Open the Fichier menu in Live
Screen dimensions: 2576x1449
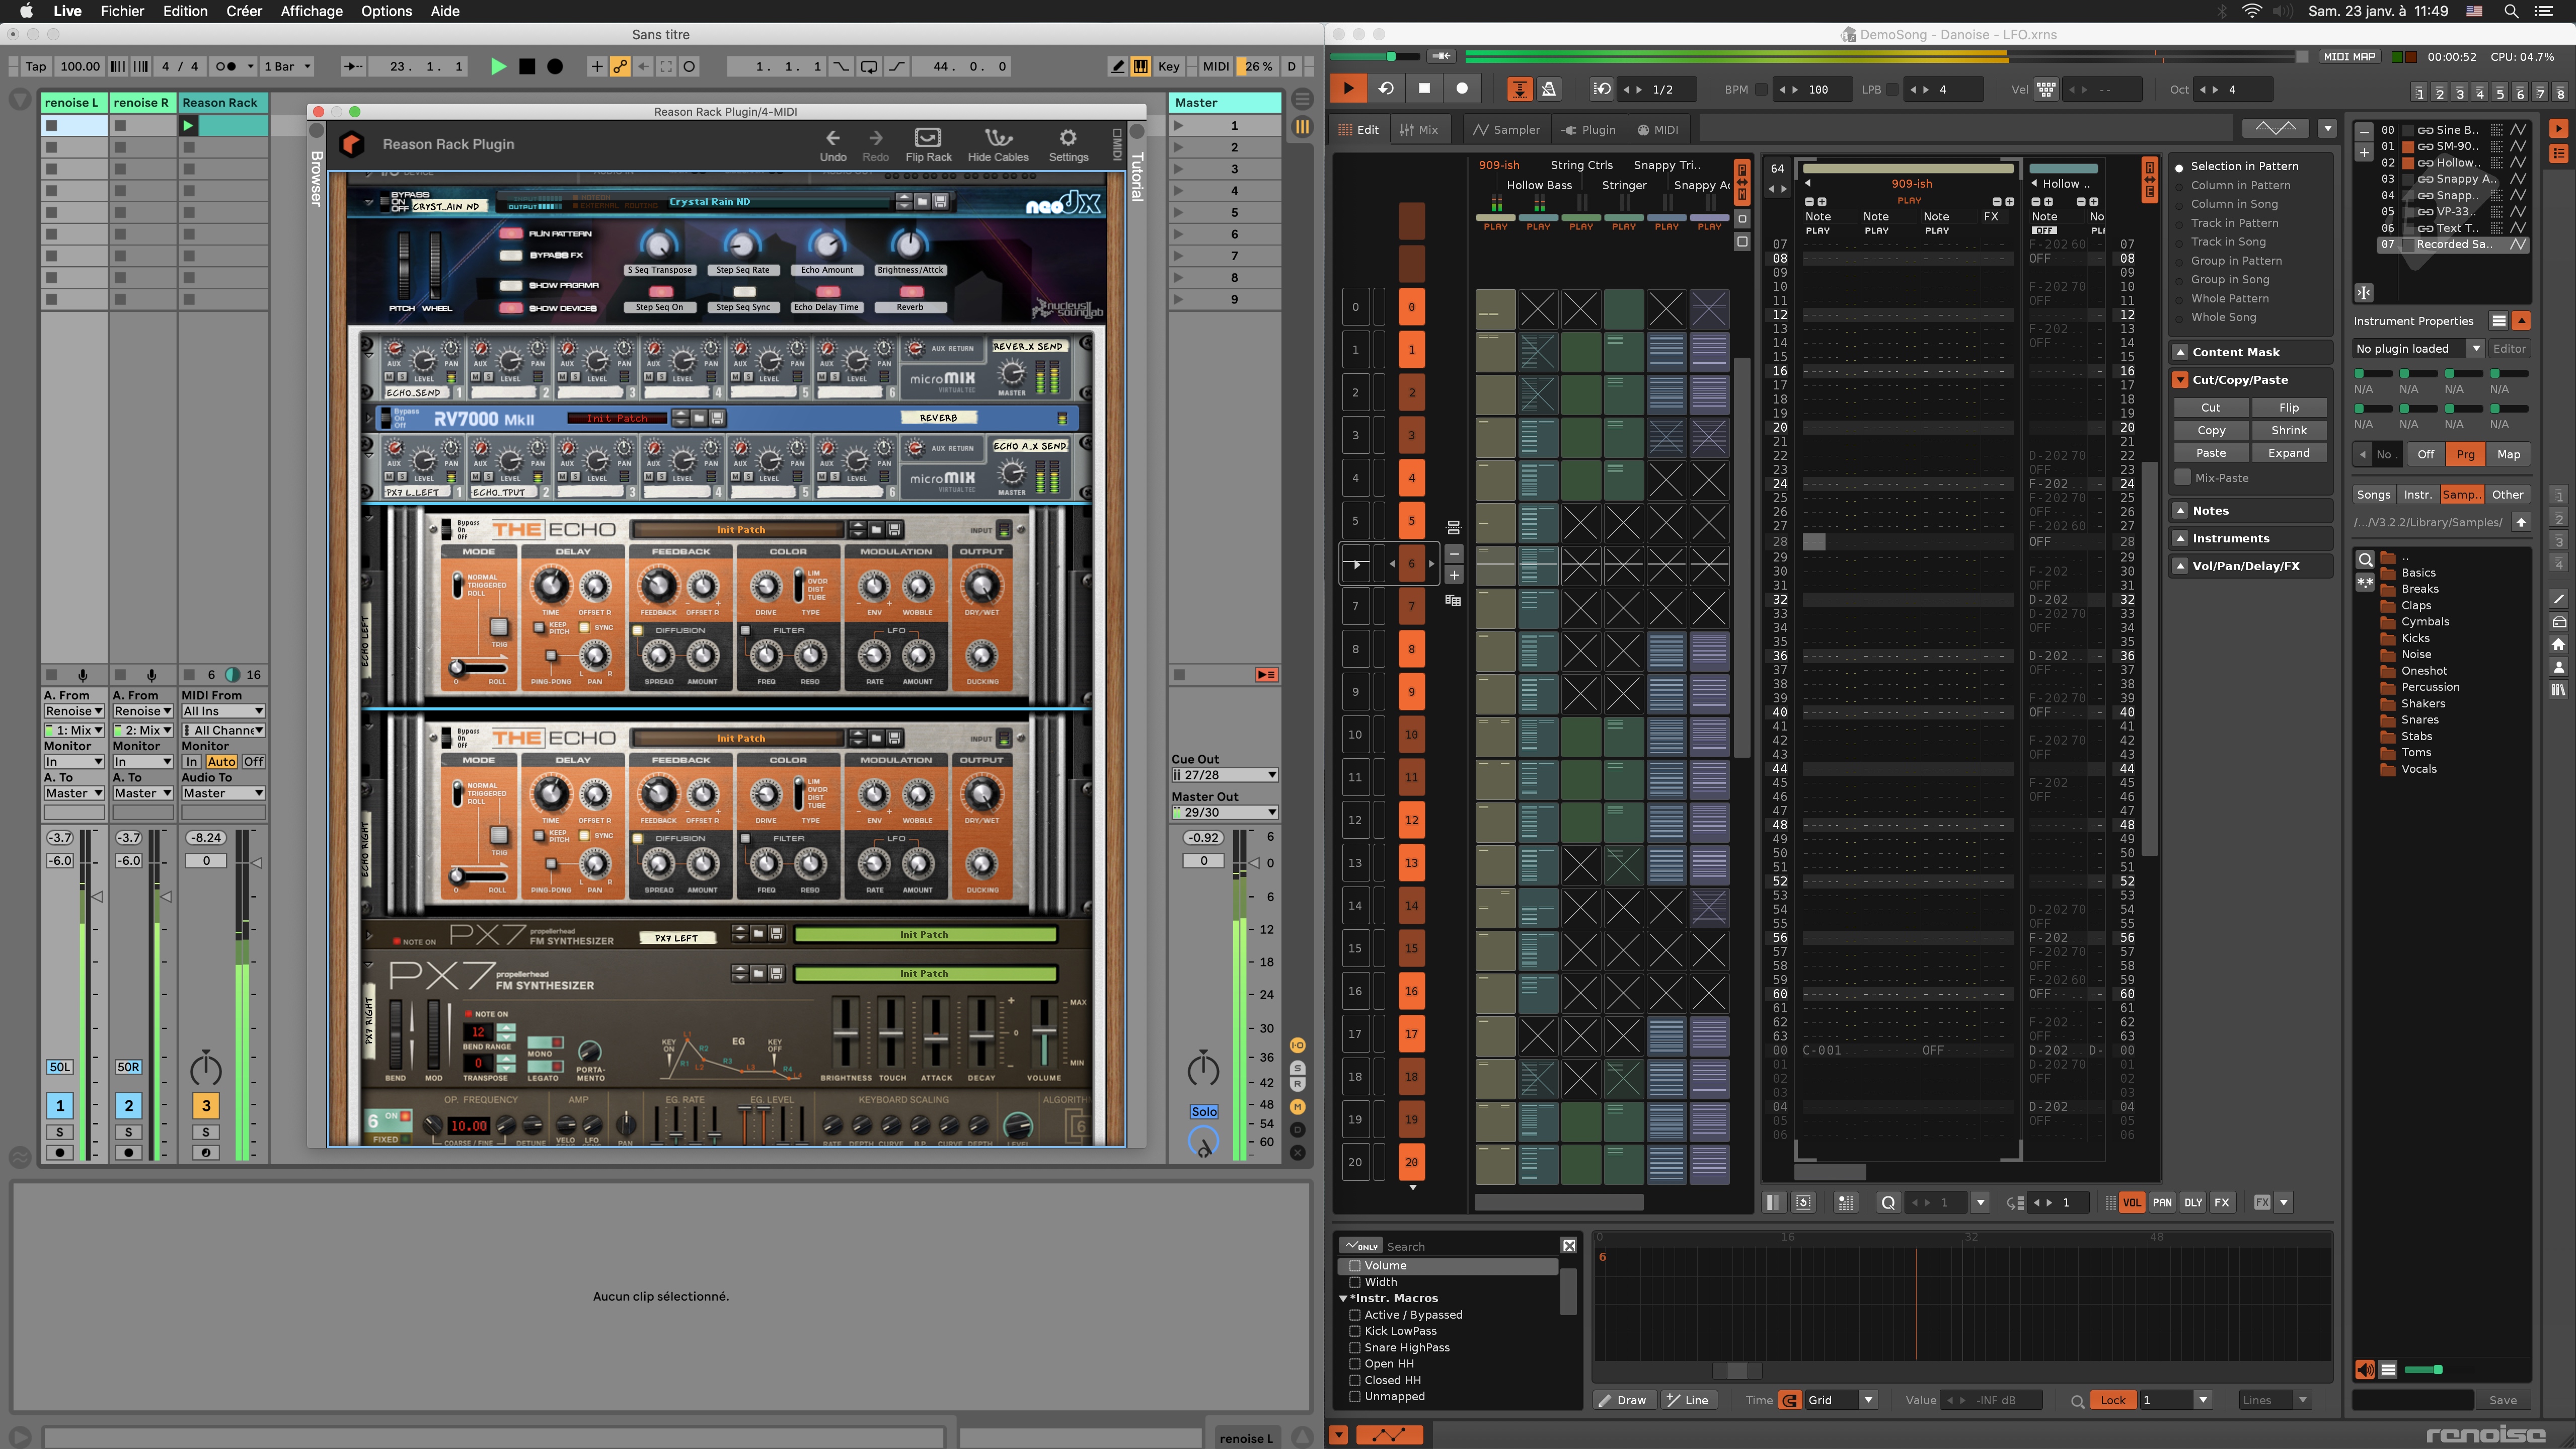(x=122, y=11)
